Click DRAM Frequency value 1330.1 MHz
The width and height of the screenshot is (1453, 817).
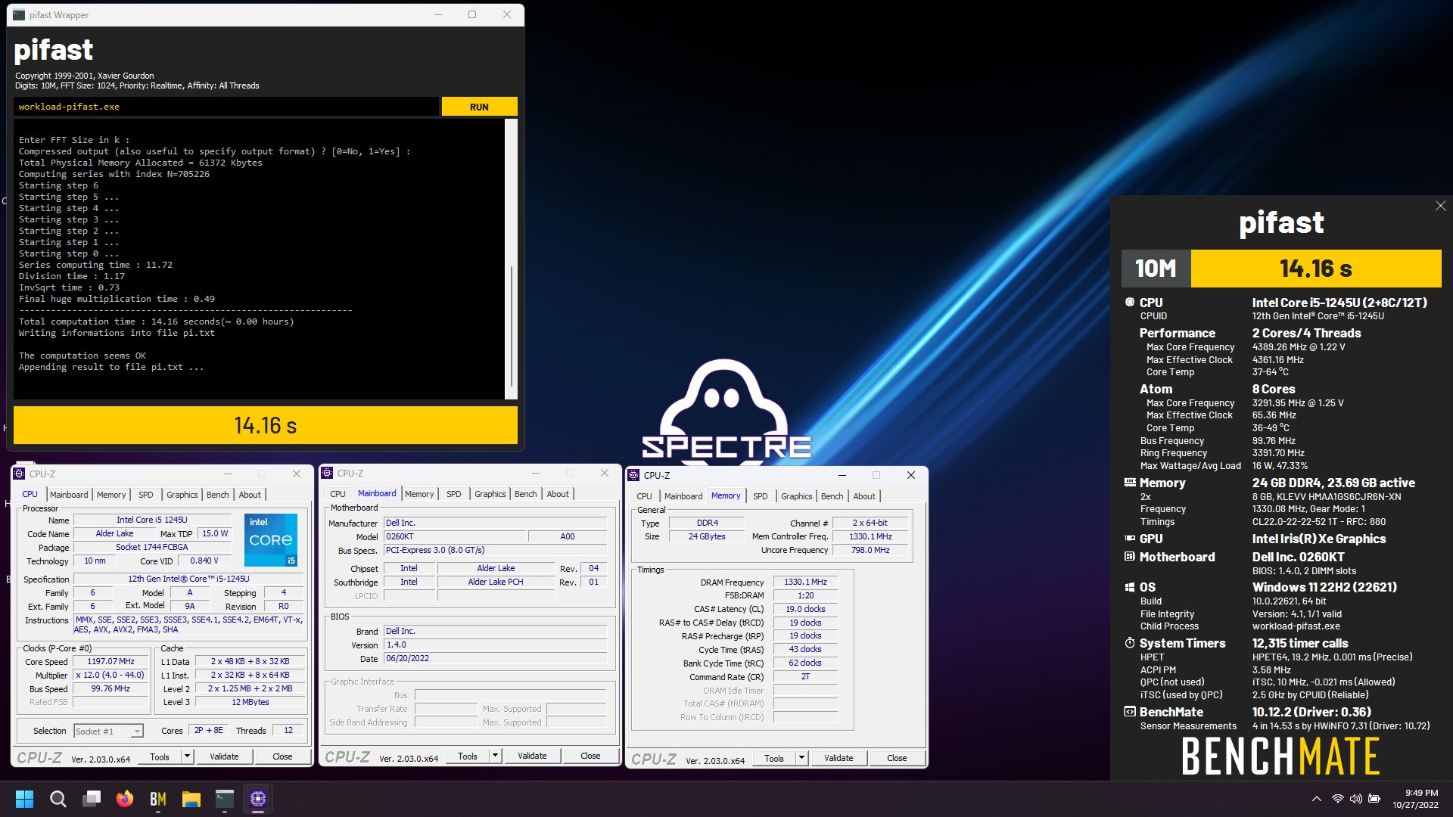(805, 582)
